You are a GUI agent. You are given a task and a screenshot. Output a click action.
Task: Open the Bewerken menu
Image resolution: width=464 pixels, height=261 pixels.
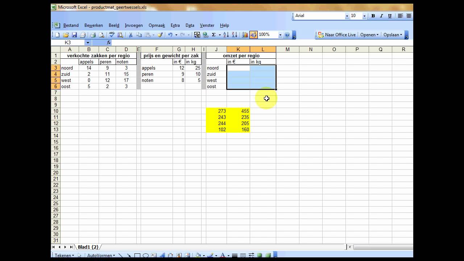[94, 25]
